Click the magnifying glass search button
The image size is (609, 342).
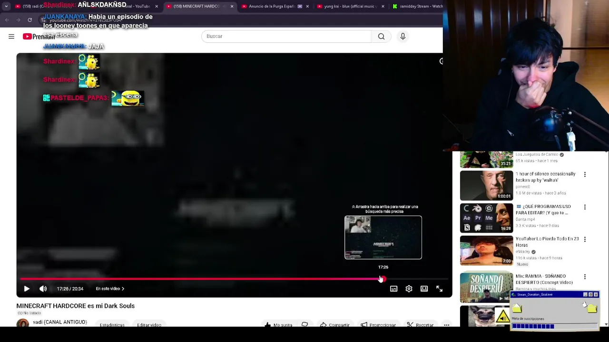click(x=381, y=36)
